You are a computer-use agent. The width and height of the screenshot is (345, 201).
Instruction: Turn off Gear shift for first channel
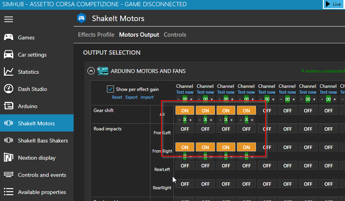[185, 110]
